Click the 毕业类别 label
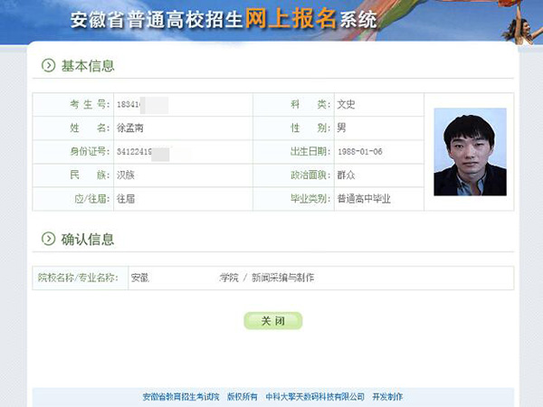Image resolution: width=543 pixels, height=407 pixels. click(x=310, y=199)
